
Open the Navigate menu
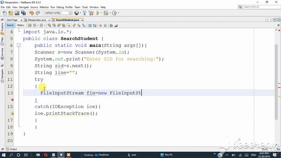click(x=24, y=7)
